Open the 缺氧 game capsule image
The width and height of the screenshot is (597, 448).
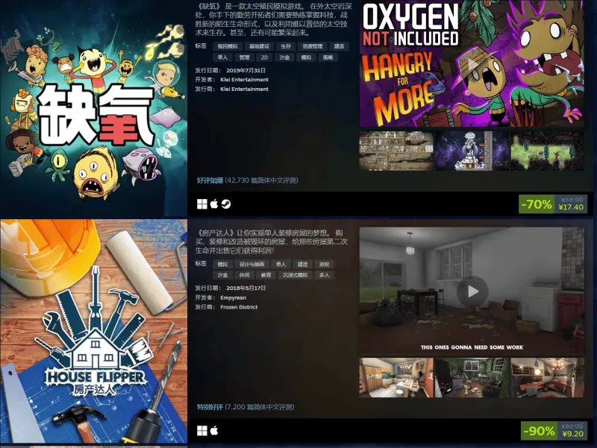94,108
